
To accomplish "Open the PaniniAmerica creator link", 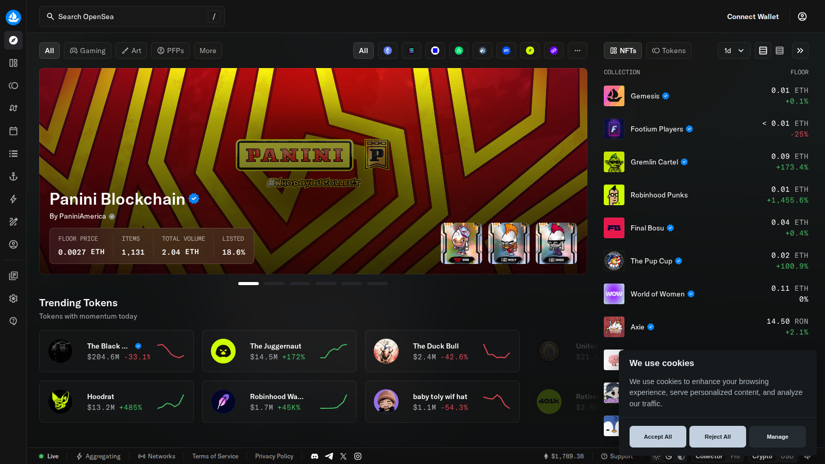I will tap(82, 216).
